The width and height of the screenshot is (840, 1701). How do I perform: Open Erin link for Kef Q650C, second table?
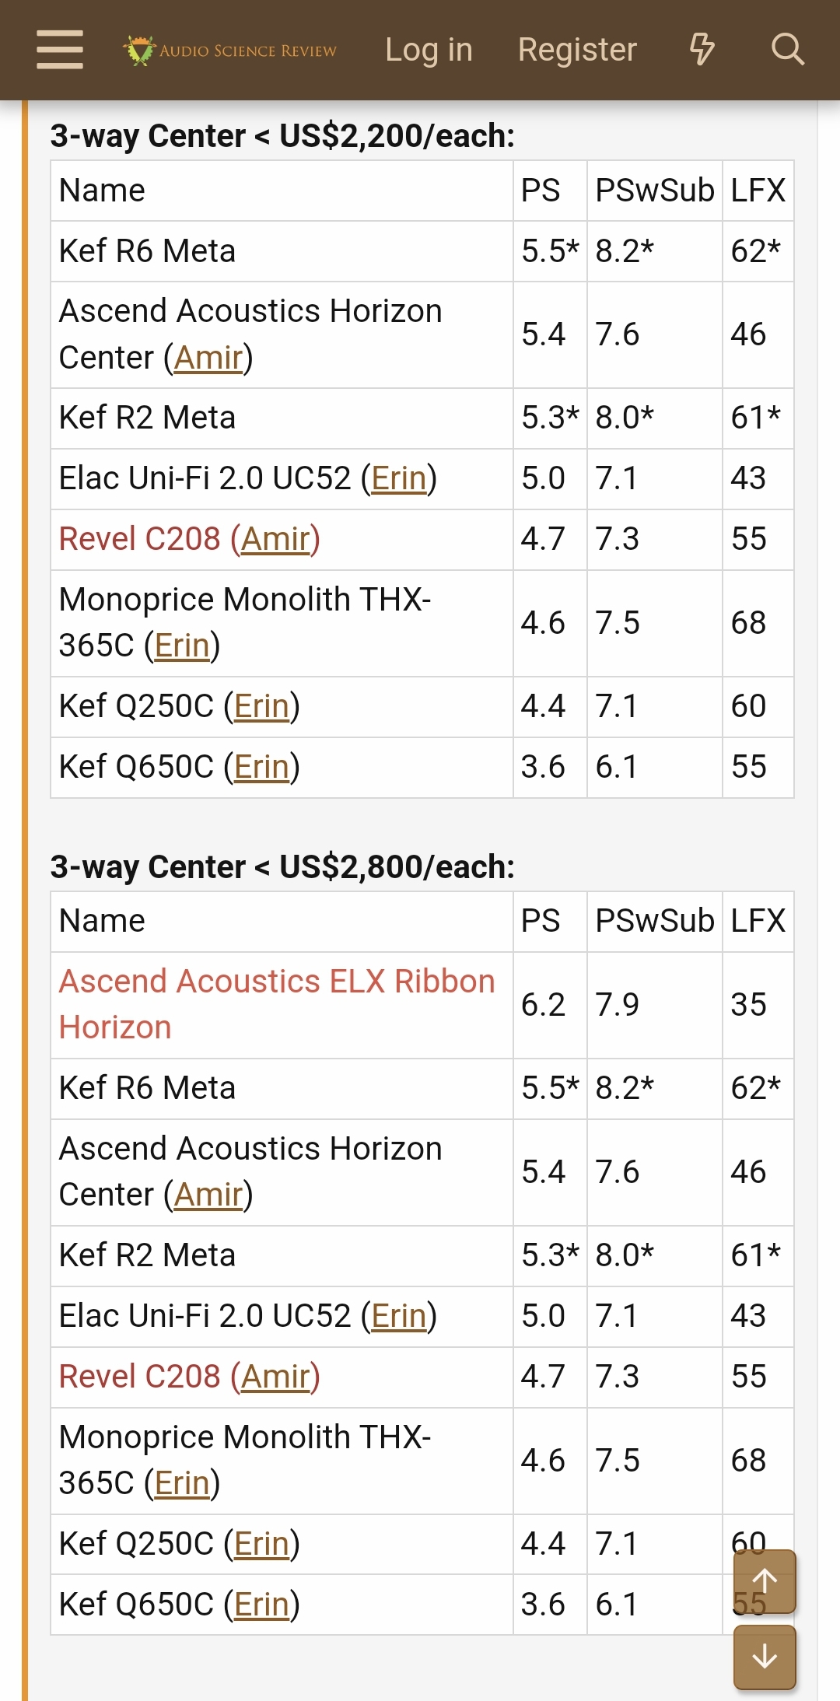(261, 1605)
